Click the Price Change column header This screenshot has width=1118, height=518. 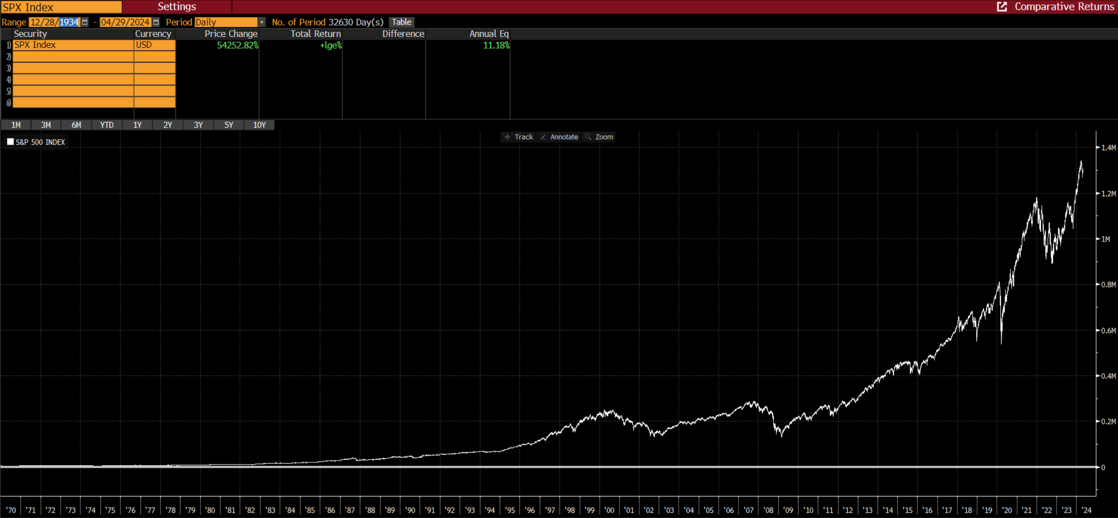pyautogui.click(x=231, y=34)
